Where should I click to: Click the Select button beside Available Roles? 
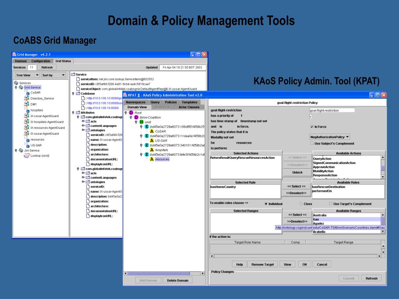(x=296, y=186)
